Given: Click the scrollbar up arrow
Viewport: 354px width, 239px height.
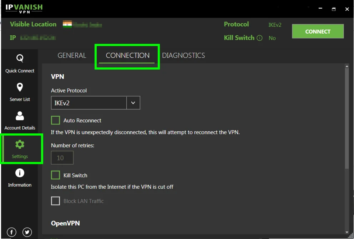Looking at the screenshot, I should point(347,66).
